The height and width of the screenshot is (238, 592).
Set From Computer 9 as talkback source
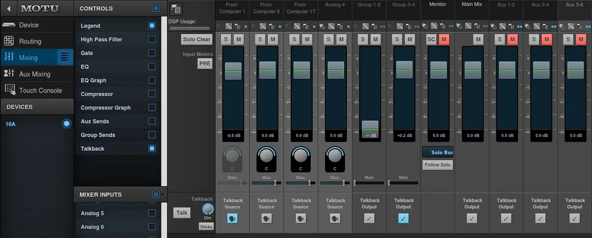click(x=266, y=218)
